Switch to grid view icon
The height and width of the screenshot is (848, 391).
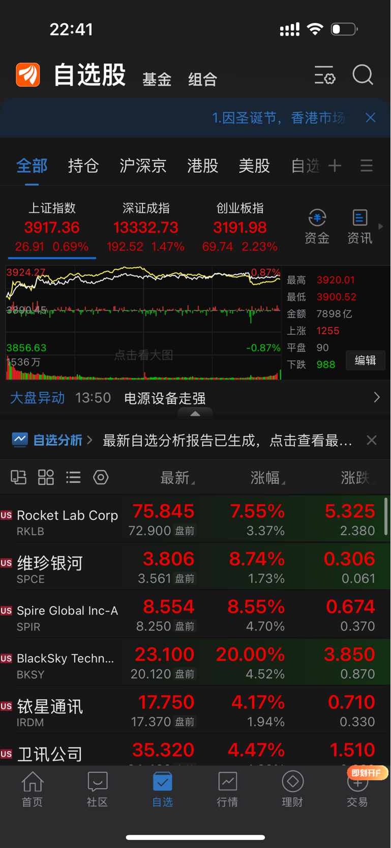click(x=46, y=477)
